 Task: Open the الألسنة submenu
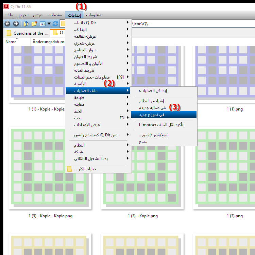pos(98,84)
